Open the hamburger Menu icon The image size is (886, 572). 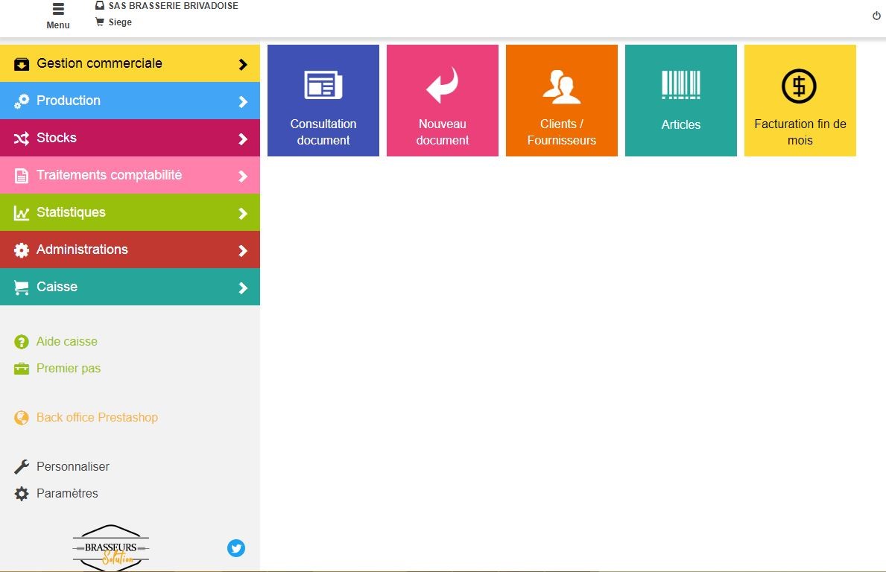click(58, 9)
